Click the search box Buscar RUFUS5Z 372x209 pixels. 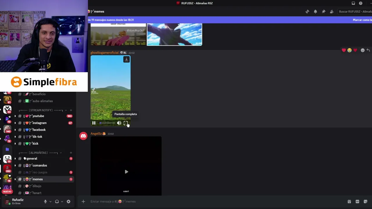click(355, 12)
